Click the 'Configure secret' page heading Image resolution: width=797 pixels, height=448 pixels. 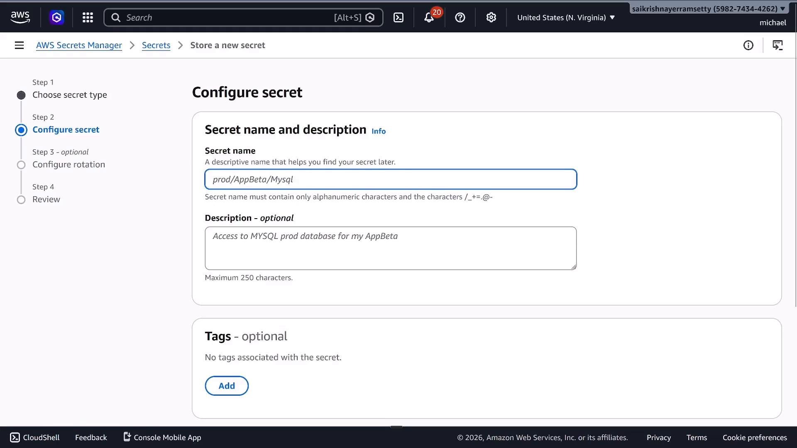point(247,92)
